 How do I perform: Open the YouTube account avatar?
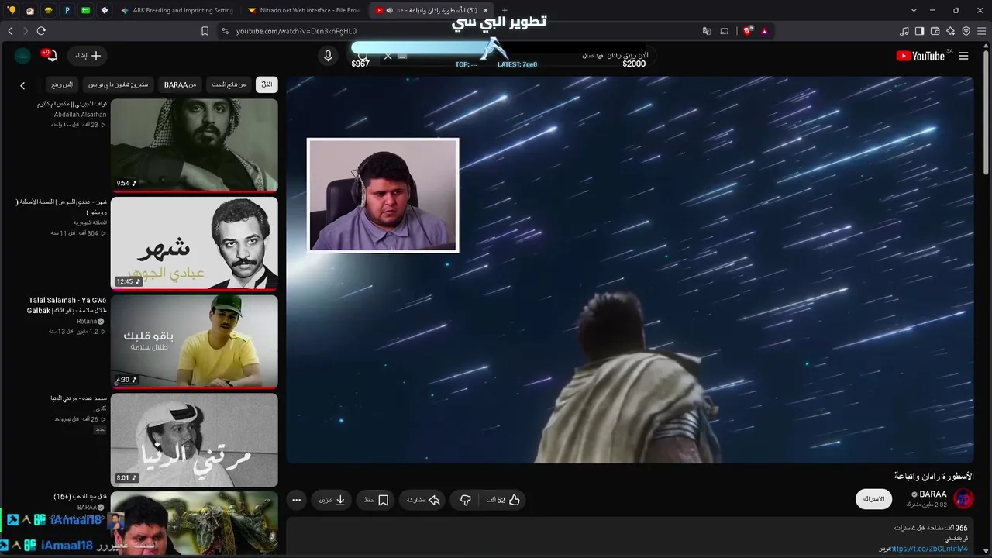[23, 56]
